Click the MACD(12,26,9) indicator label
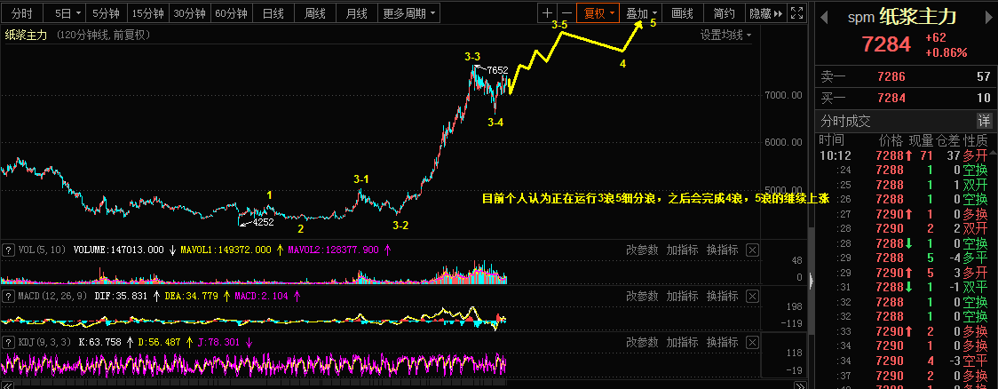Viewport: 998px width, 389px height. pyautogui.click(x=53, y=296)
